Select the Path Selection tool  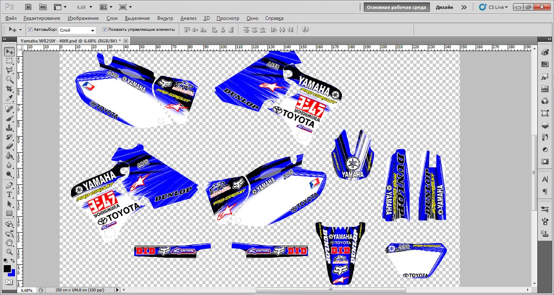click(9, 204)
